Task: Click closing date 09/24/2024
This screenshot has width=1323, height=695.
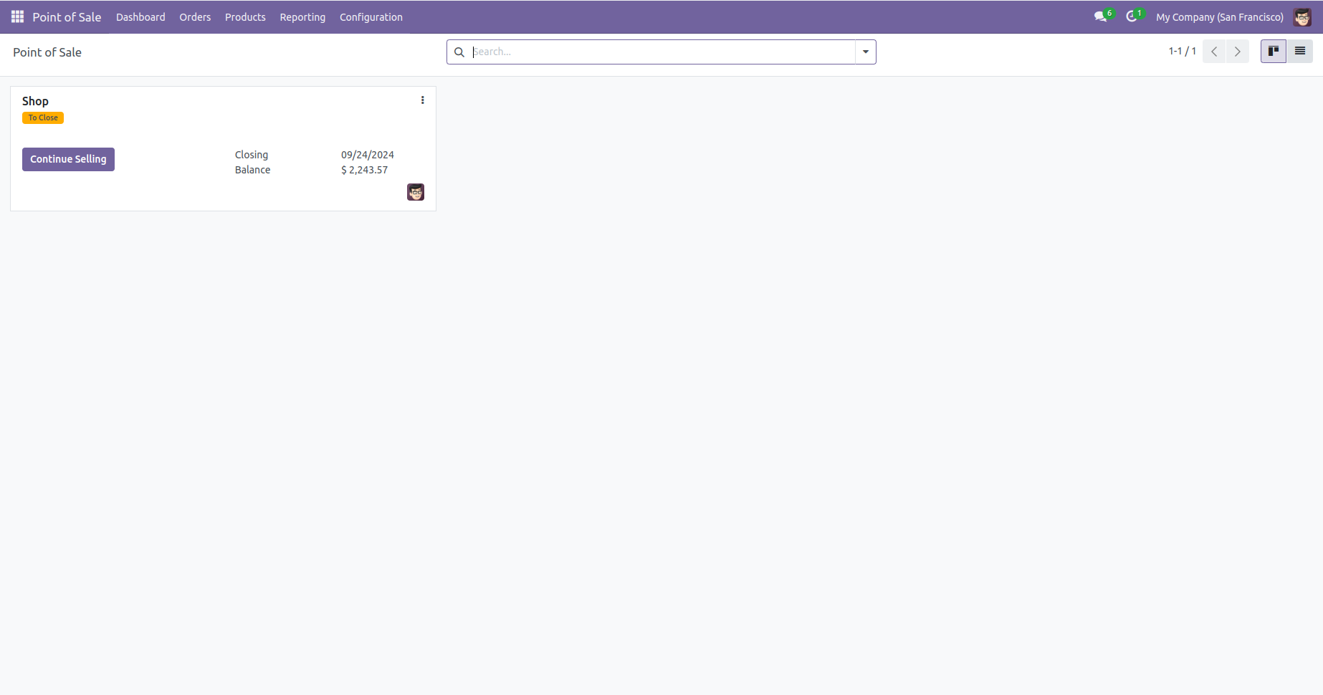Action: coord(368,155)
